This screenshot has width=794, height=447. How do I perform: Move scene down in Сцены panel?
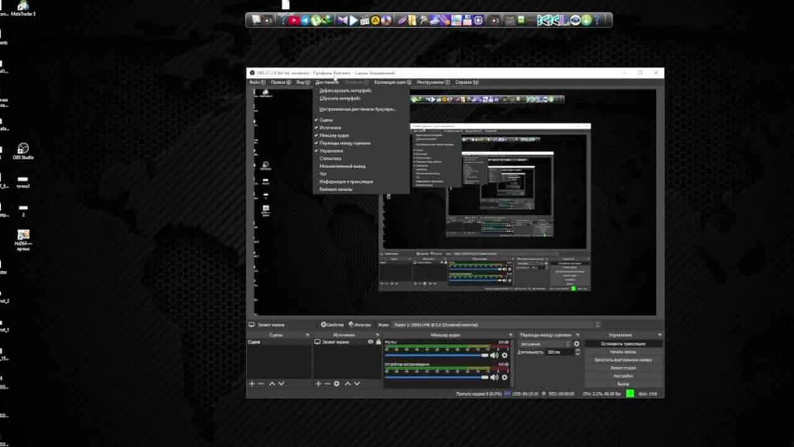pyautogui.click(x=281, y=384)
